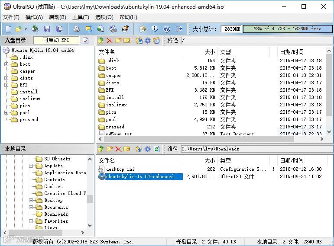The image size is (334, 246).
Task: Open the 操作(A) menu
Action: pyautogui.click(x=34, y=17)
